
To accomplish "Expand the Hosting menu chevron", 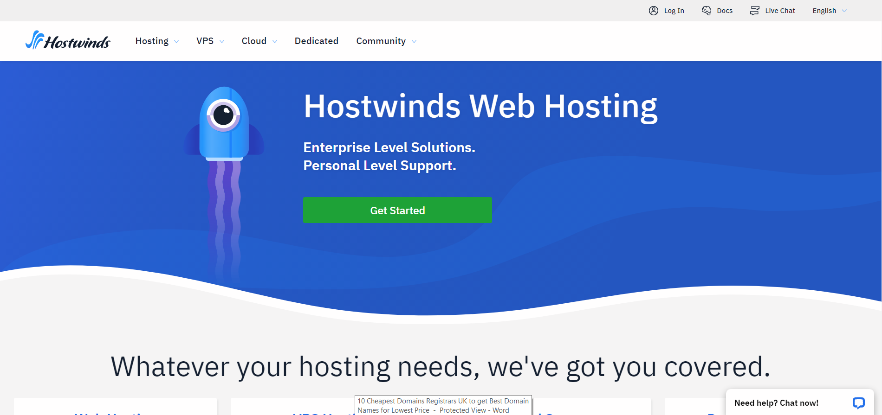I will tap(176, 42).
